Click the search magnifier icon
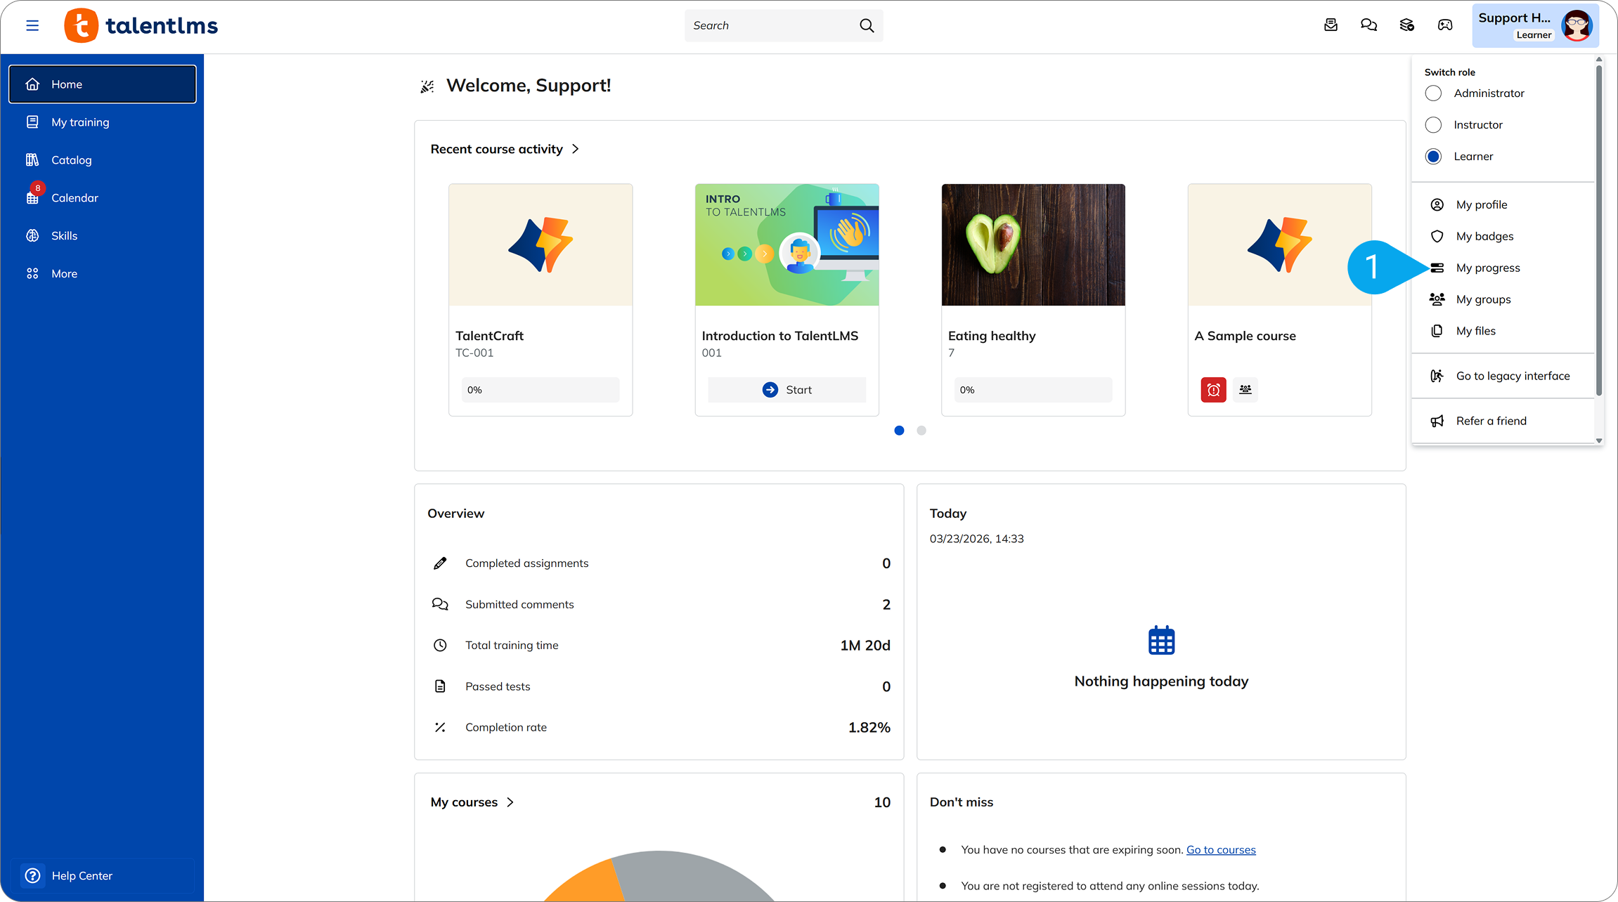Image resolution: width=1618 pixels, height=902 pixels. 867,26
